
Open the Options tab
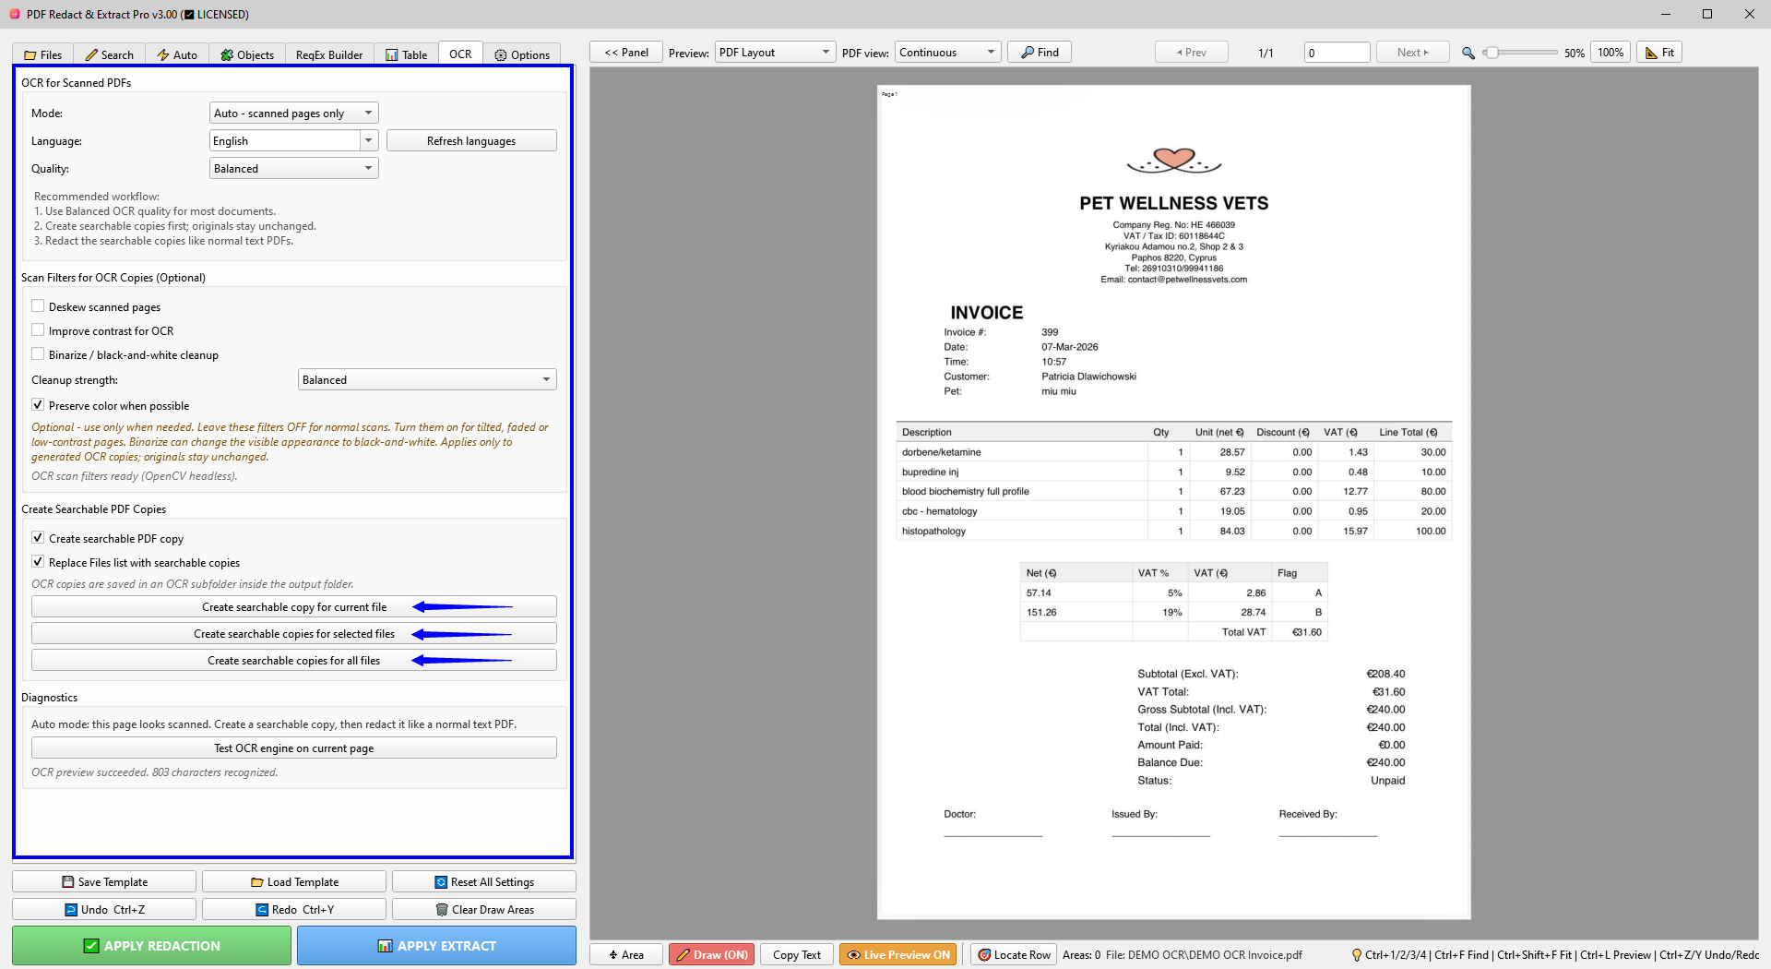point(522,54)
